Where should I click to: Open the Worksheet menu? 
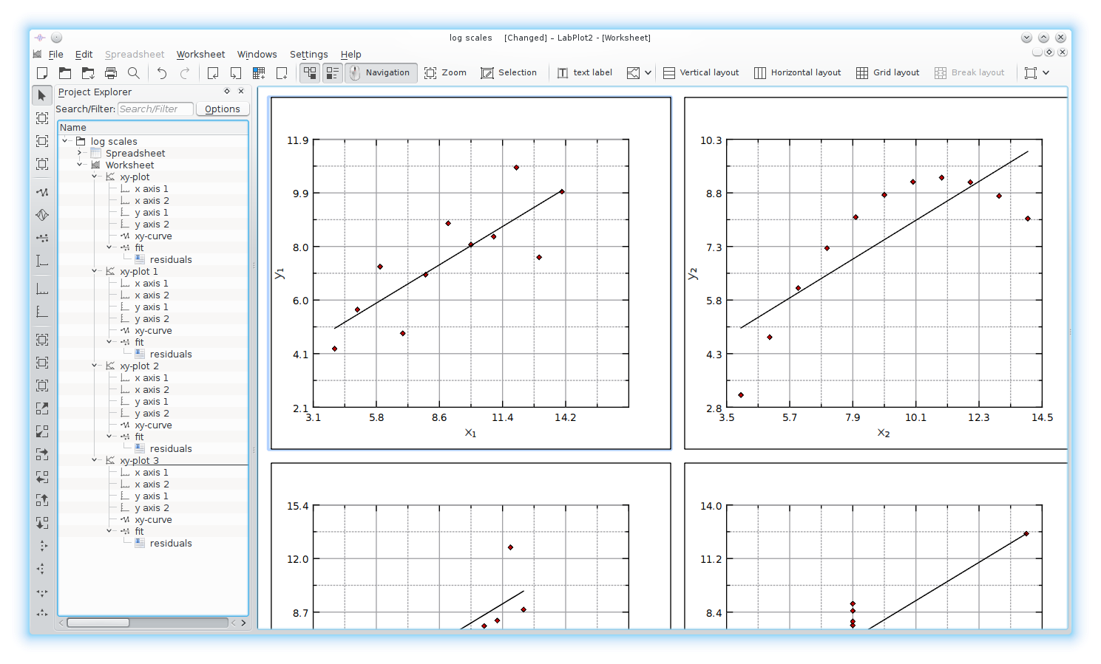[x=200, y=54]
